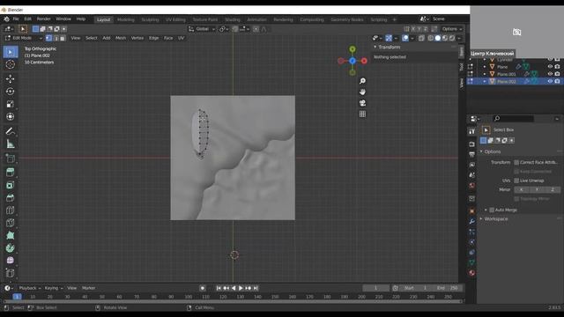Open the File menu

click(x=16, y=19)
